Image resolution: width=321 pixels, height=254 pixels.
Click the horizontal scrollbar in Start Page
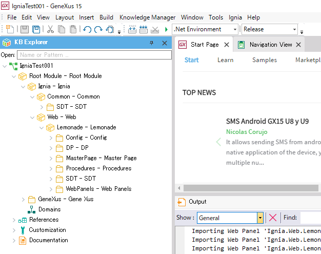pyautogui.click(x=251, y=188)
